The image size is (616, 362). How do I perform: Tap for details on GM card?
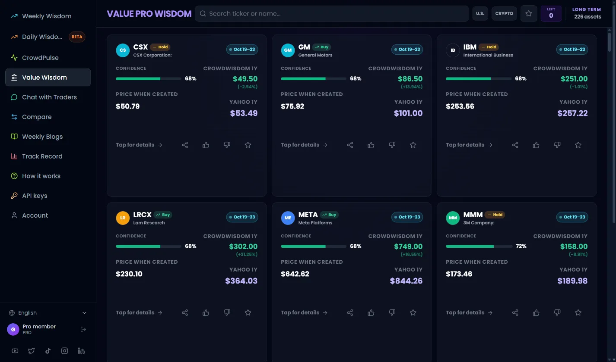[304, 145]
